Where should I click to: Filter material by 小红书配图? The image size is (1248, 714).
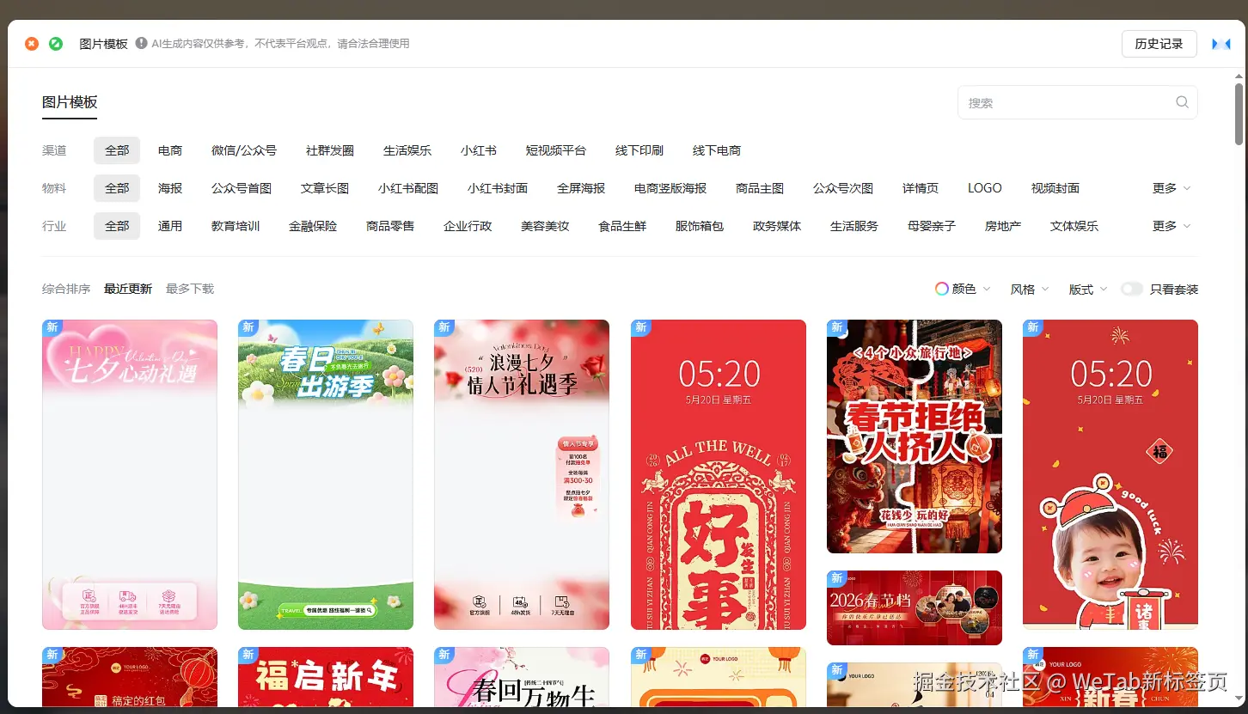pos(408,188)
